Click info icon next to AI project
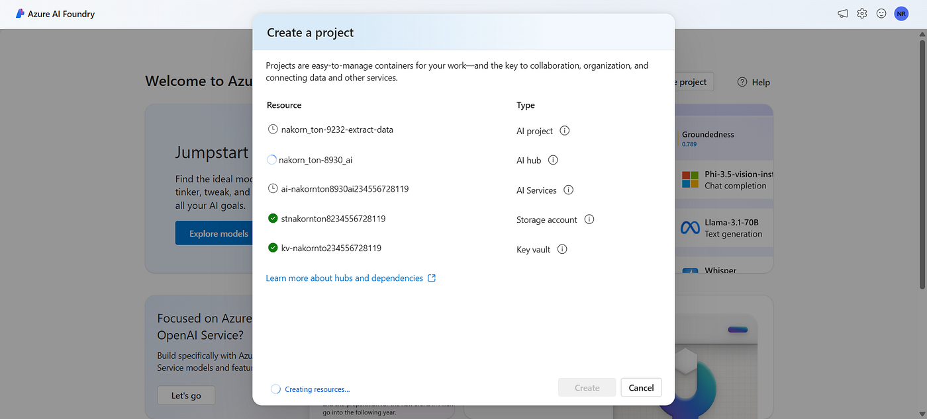Screen dimensions: 927x419 tap(565, 131)
